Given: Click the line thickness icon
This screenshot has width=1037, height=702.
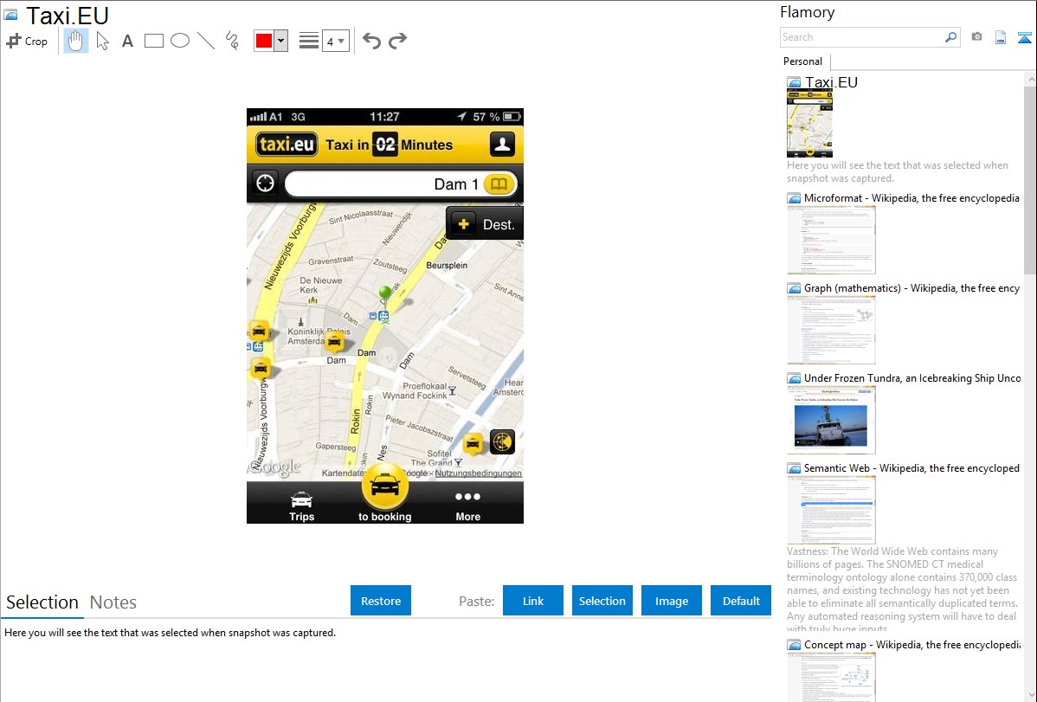Looking at the screenshot, I should tap(308, 41).
